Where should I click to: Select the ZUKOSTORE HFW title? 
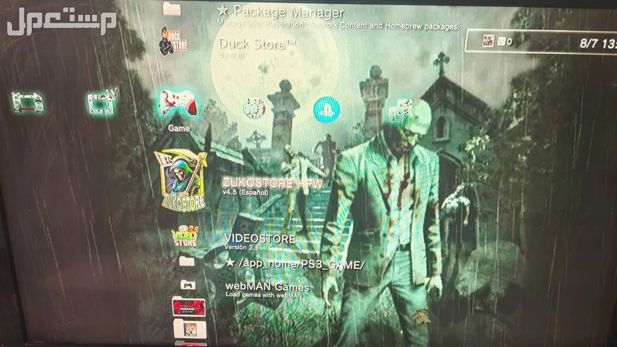(x=273, y=184)
